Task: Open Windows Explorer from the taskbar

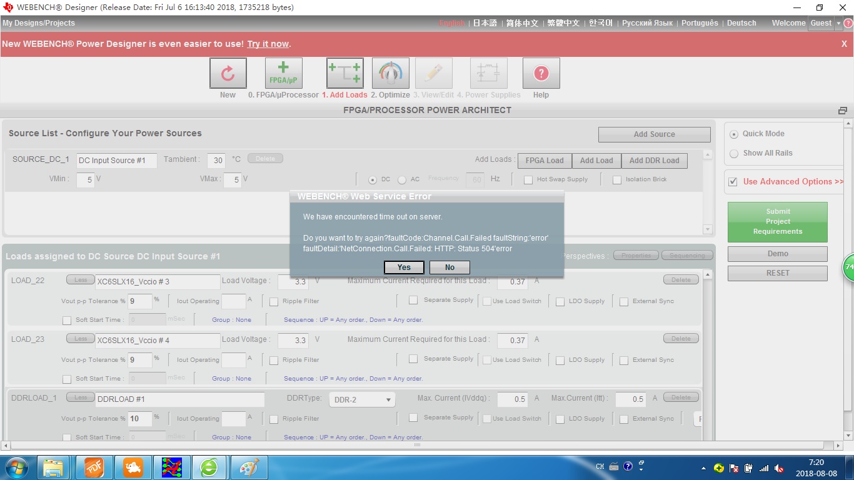Action: [x=53, y=467]
